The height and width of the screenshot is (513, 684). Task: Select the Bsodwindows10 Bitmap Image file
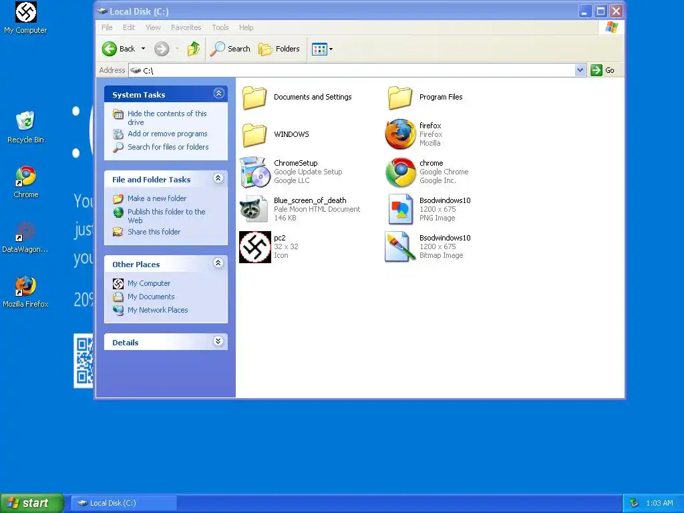(x=428, y=247)
